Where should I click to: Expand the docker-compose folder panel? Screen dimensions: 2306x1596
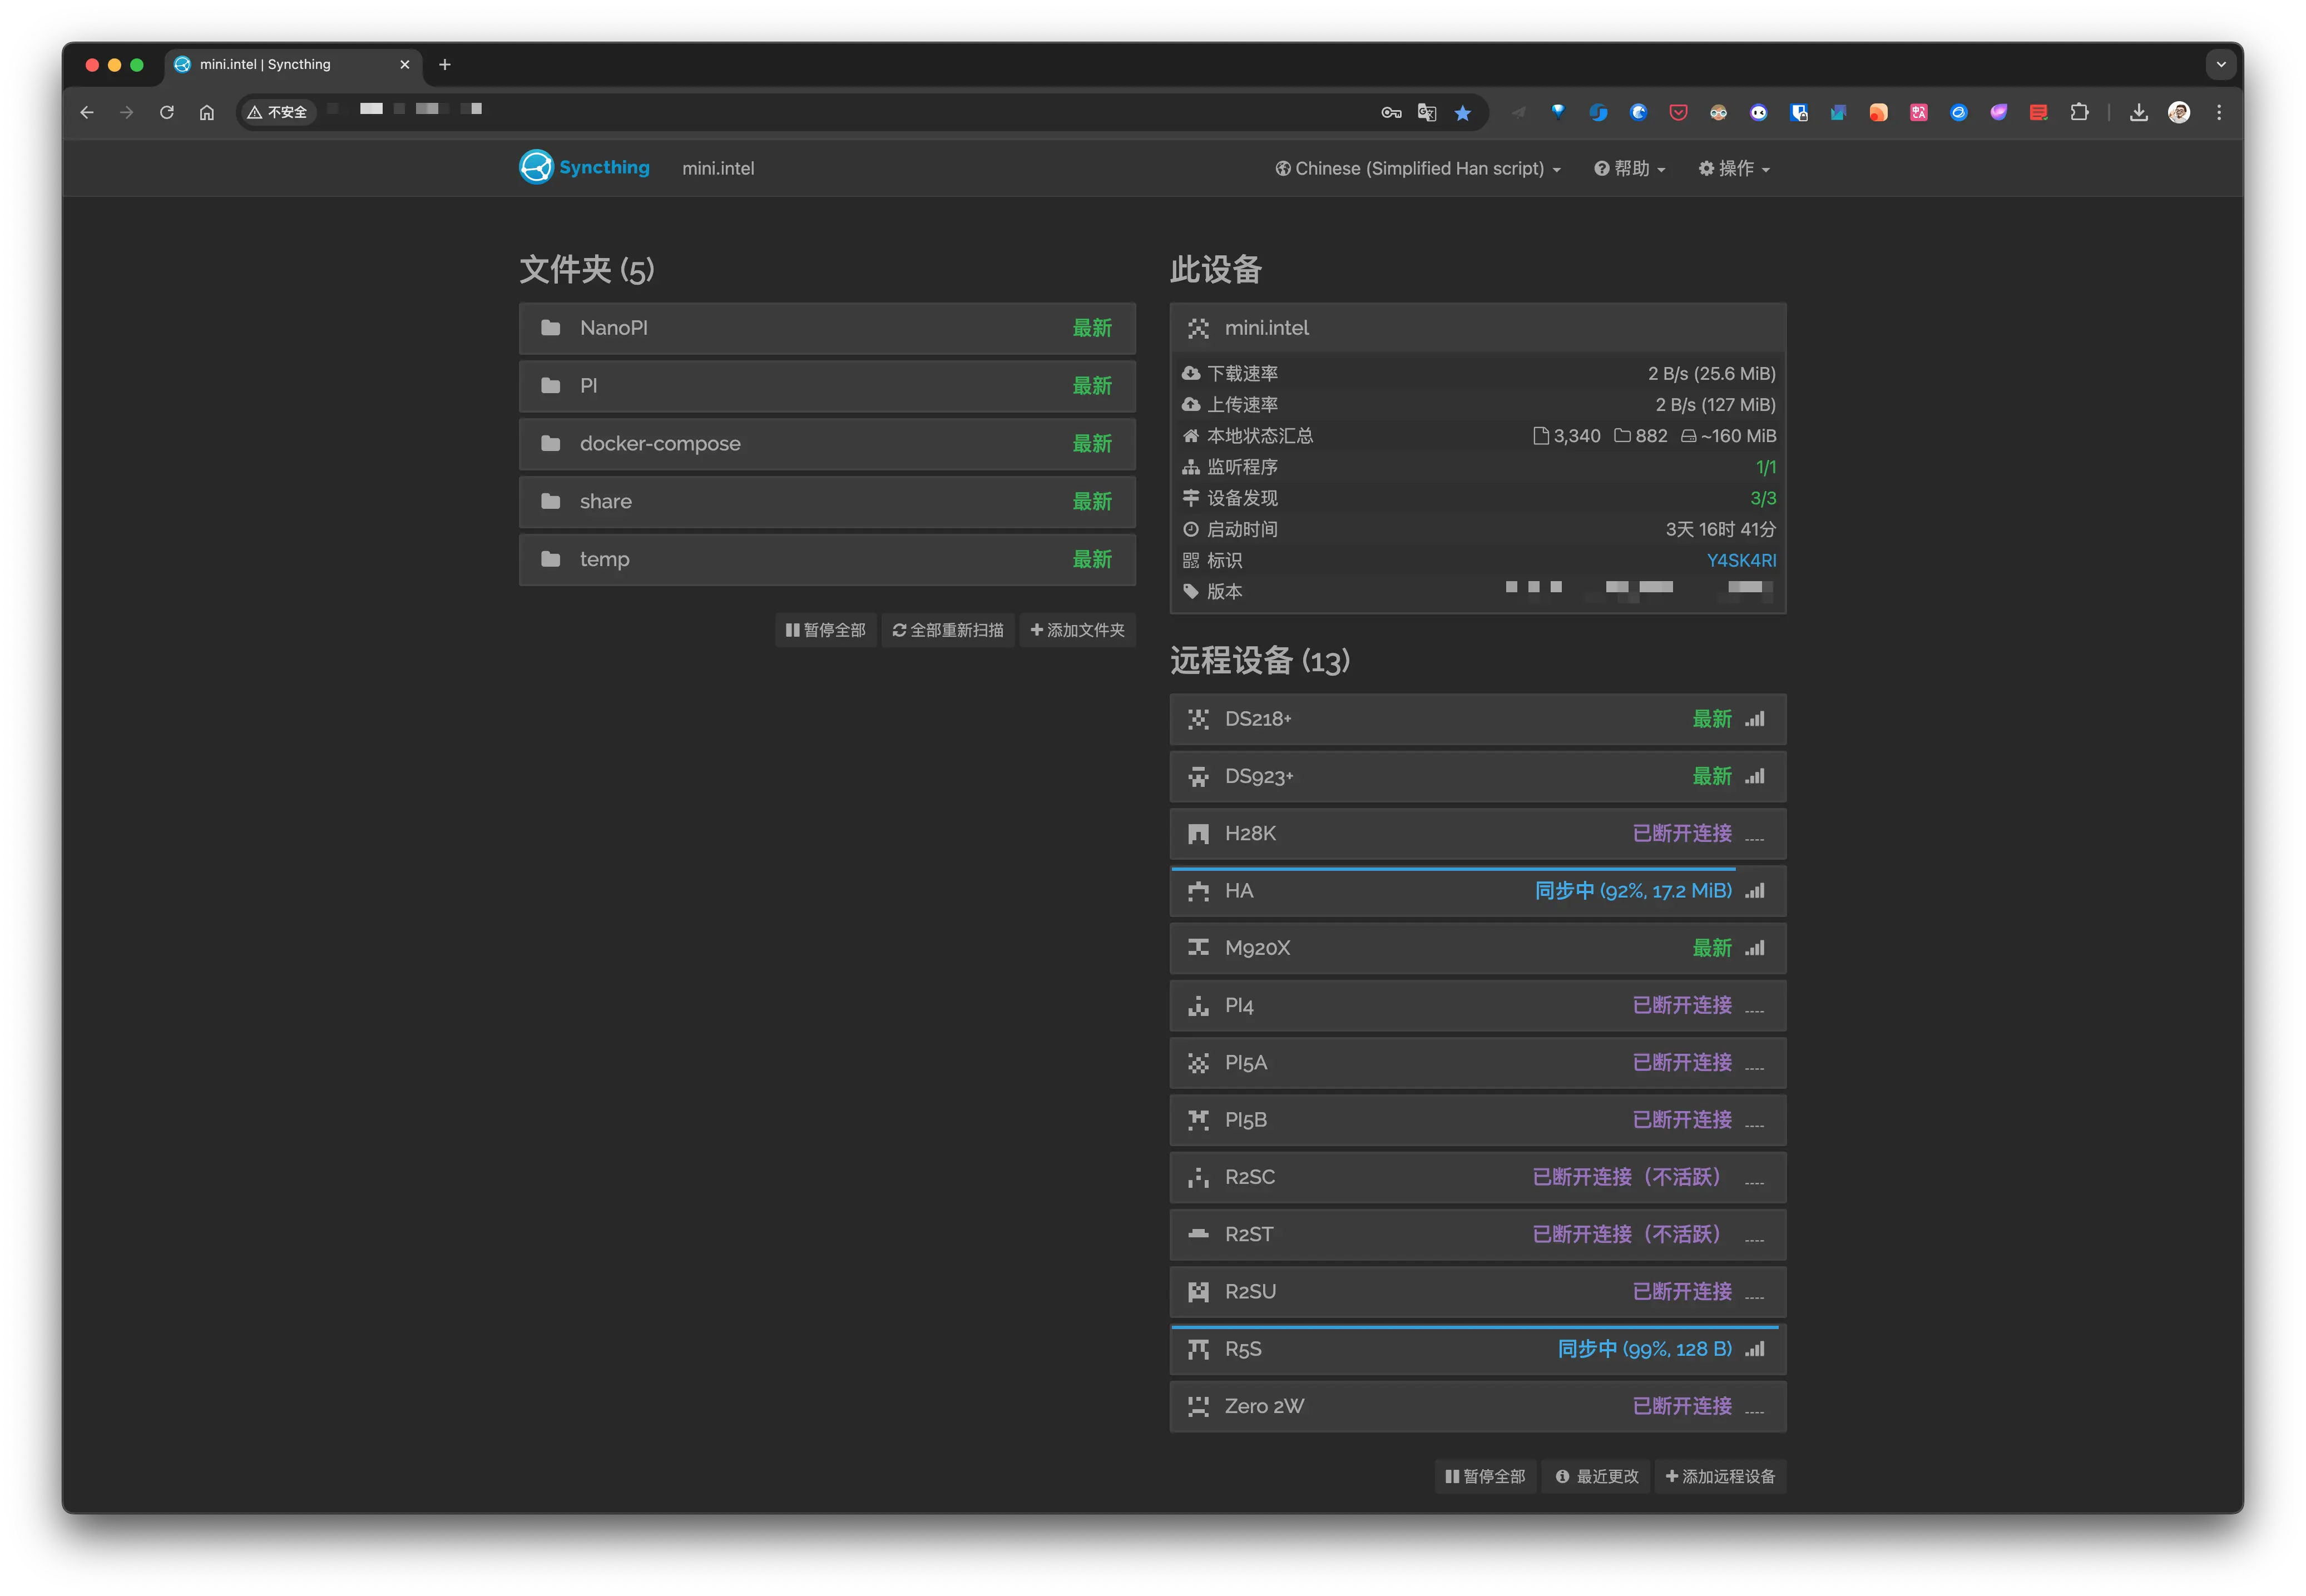[826, 443]
